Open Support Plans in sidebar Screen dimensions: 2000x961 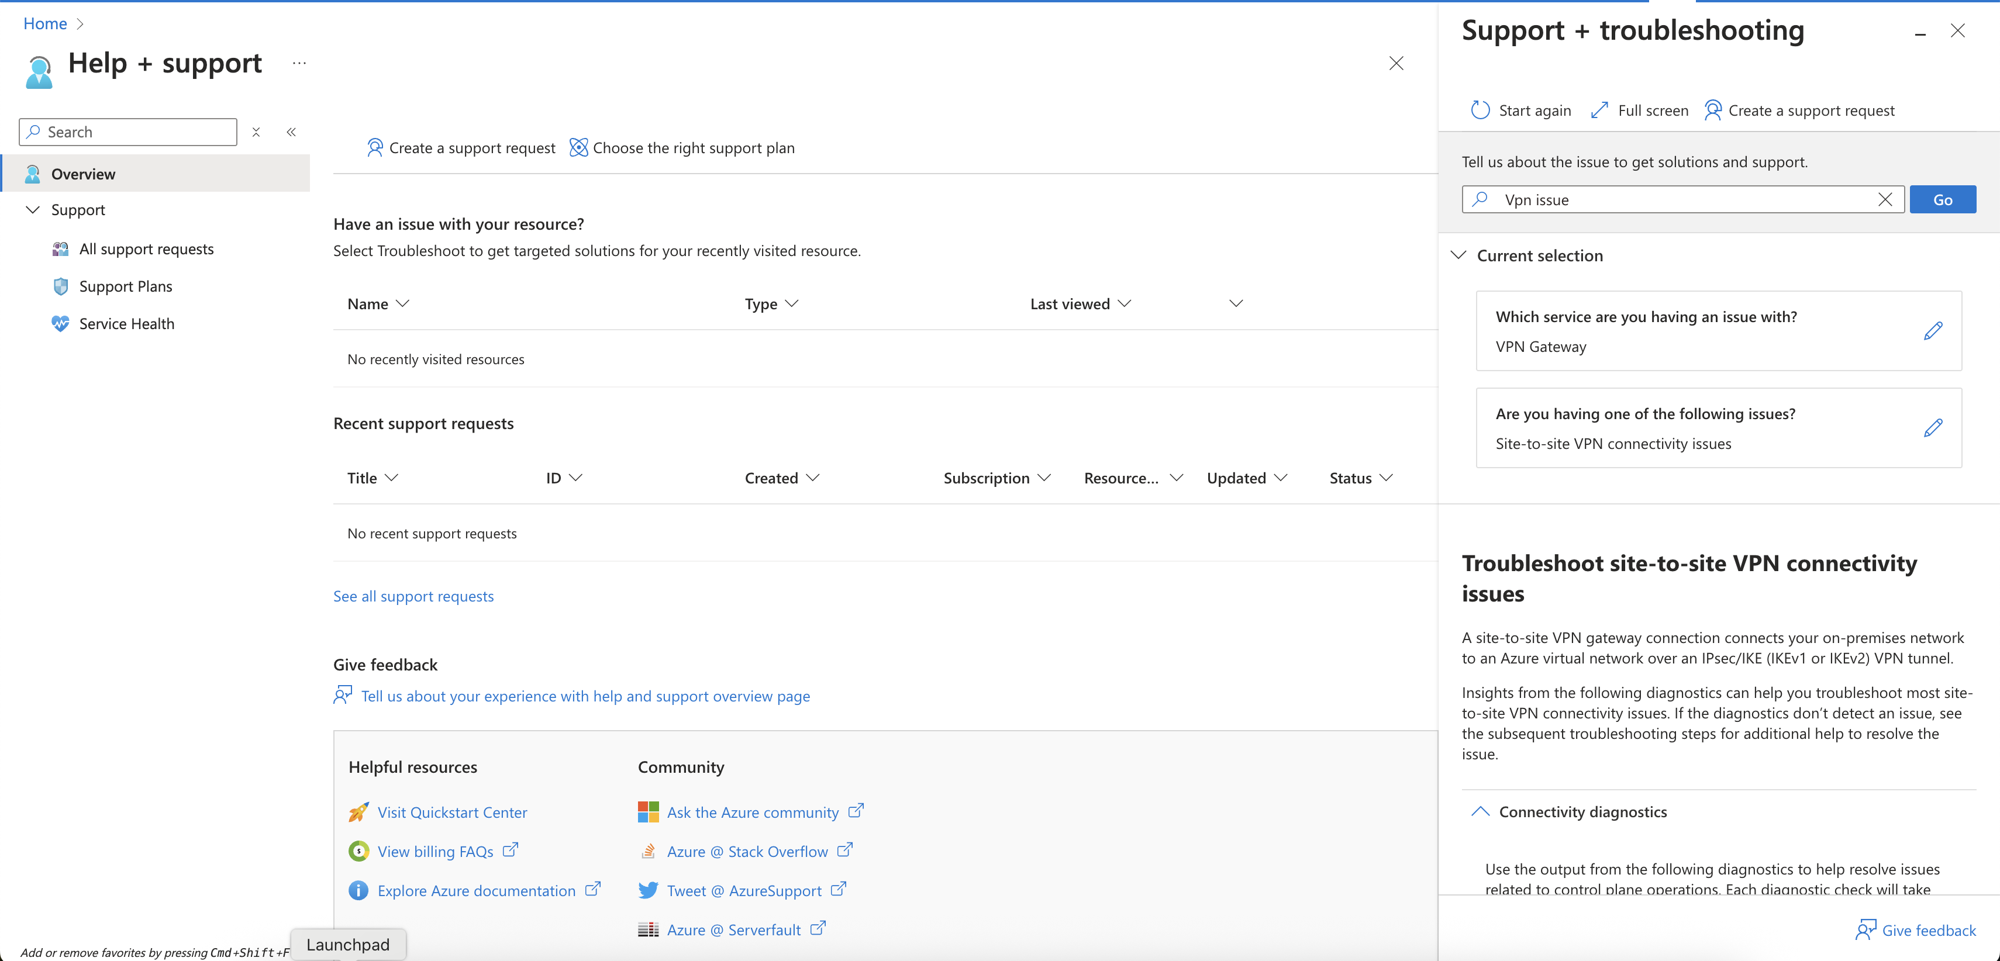point(125,286)
